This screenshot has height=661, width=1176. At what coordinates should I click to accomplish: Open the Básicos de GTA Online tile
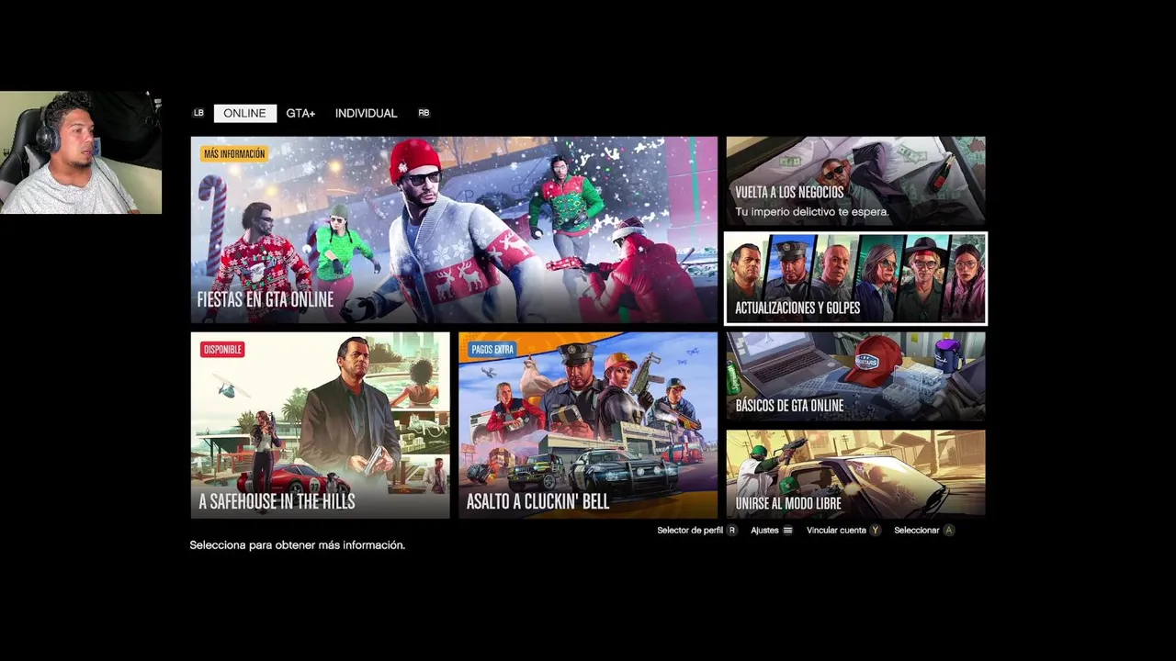point(855,376)
